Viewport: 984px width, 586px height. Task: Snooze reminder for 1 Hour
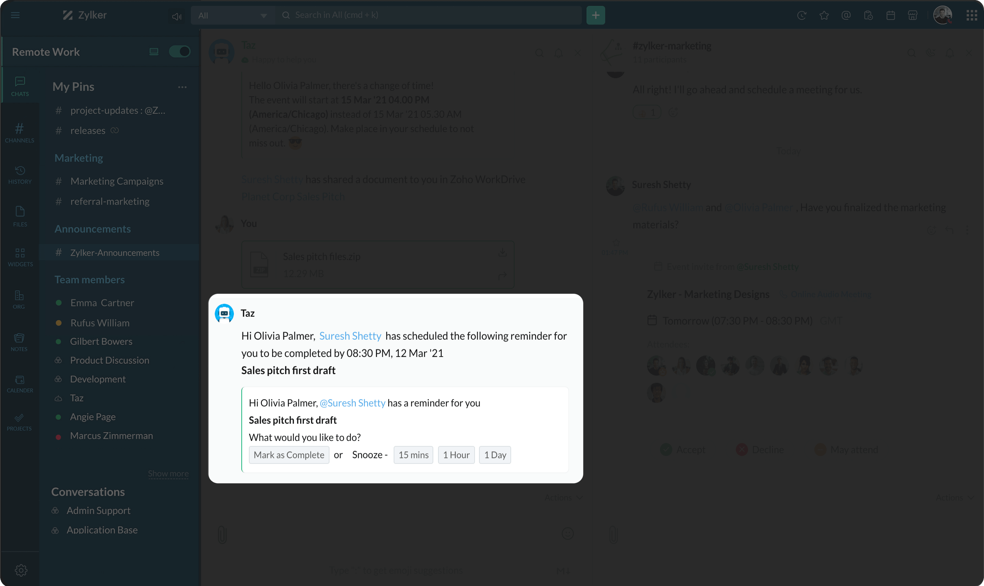456,454
